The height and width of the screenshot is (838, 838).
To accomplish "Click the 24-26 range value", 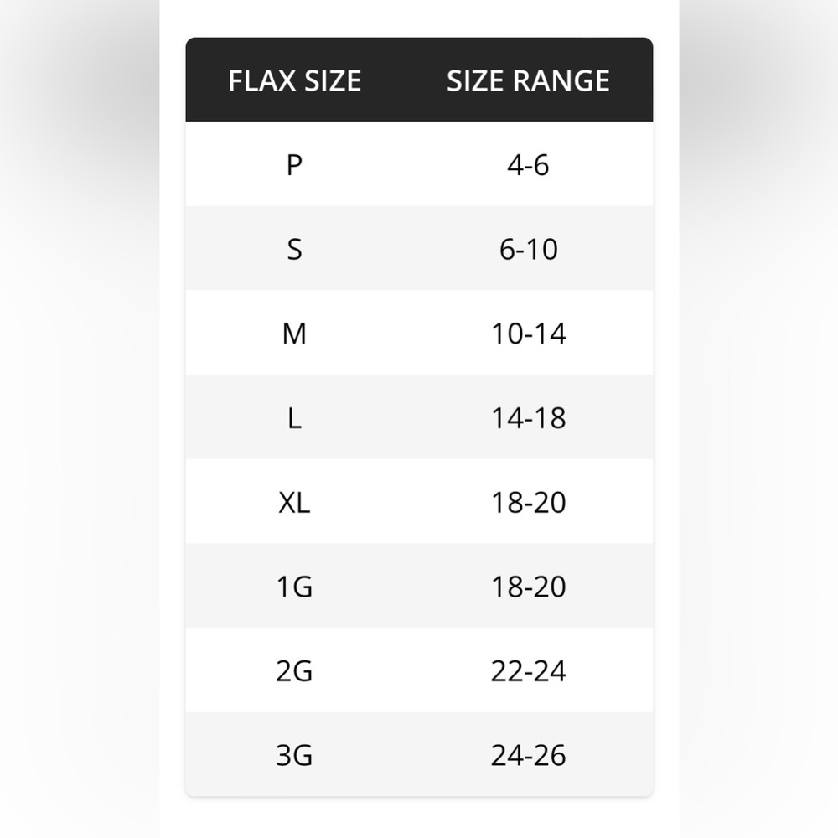I will (528, 755).
